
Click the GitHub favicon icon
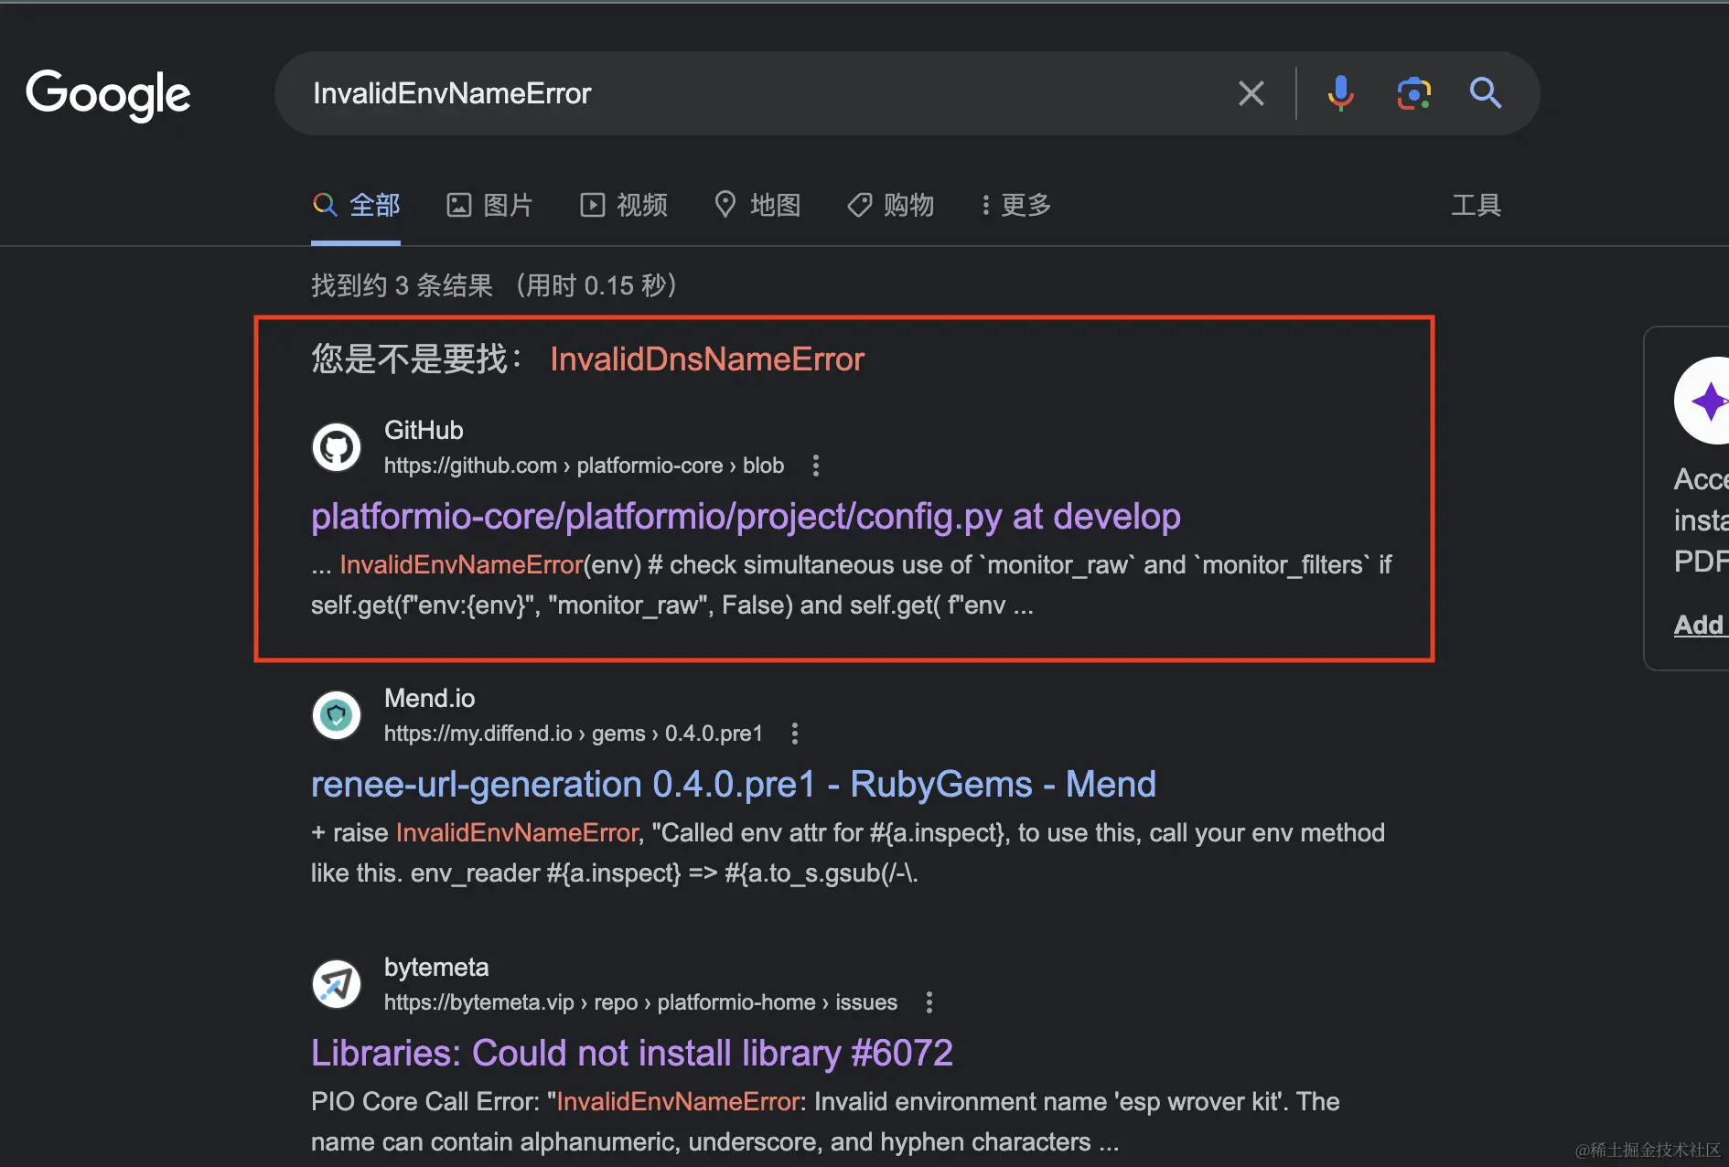coord(337,447)
